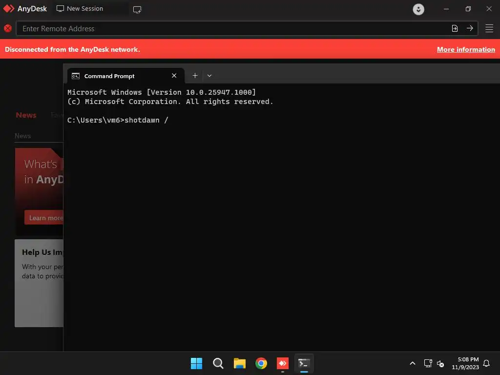This screenshot has height=375, width=500.
Task: Close the AnyDesk window
Action: (x=489, y=9)
